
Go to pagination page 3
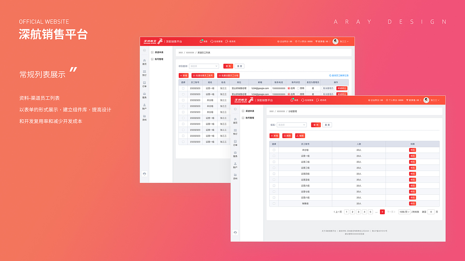point(359,212)
